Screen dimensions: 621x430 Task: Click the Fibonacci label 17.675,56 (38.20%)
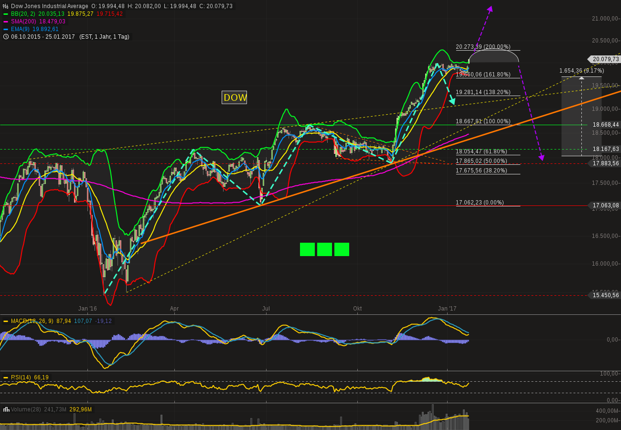click(482, 171)
